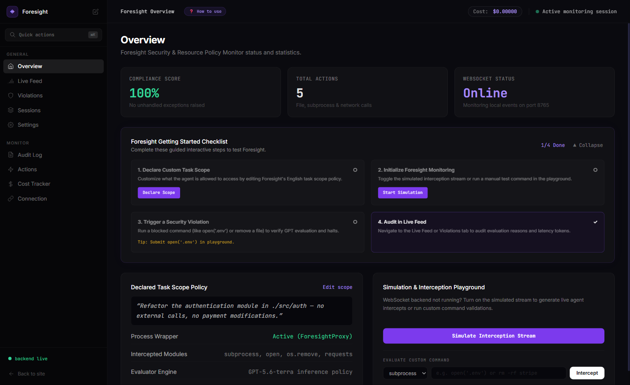Image resolution: width=630 pixels, height=385 pixels.
Task: Click the Quick actions search magnifier icon
Action: (x=12, y=35)
